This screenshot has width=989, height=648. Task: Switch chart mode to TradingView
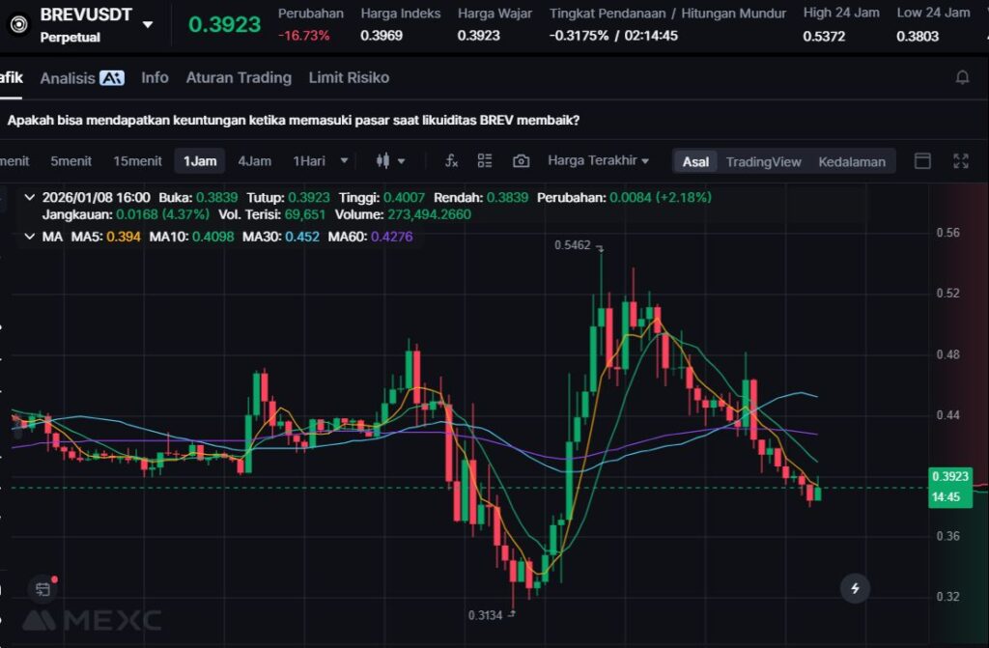763,161
